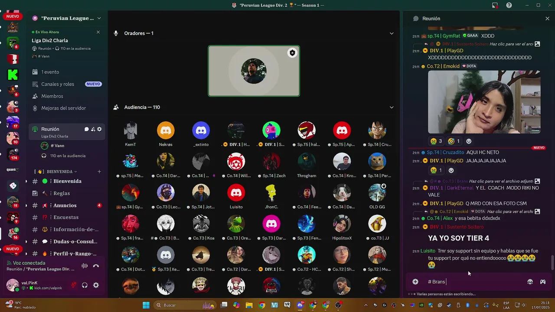Select the green K server icon
Screen dimensions: 555x312
(x=13, y=75)
